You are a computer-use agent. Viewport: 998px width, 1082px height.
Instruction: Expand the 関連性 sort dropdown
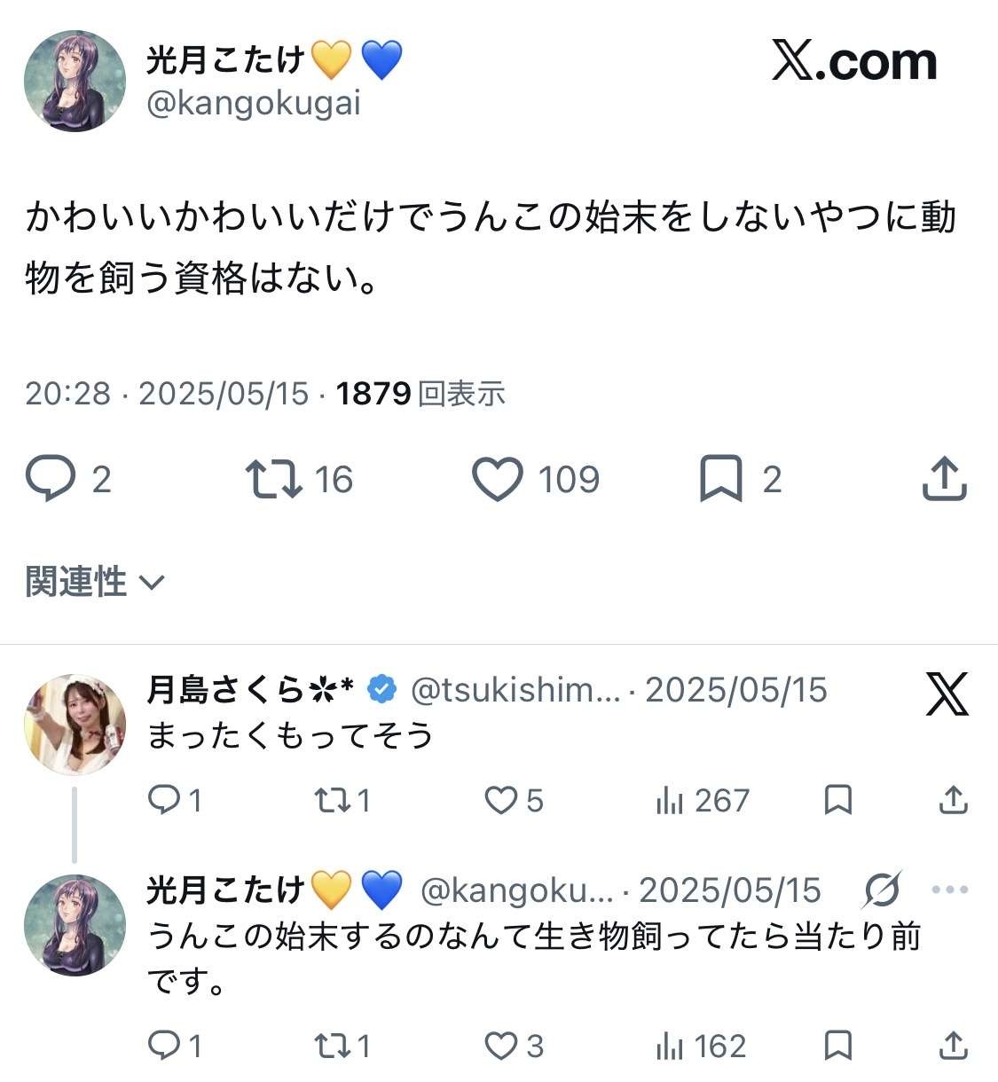(x=95, y=582)
